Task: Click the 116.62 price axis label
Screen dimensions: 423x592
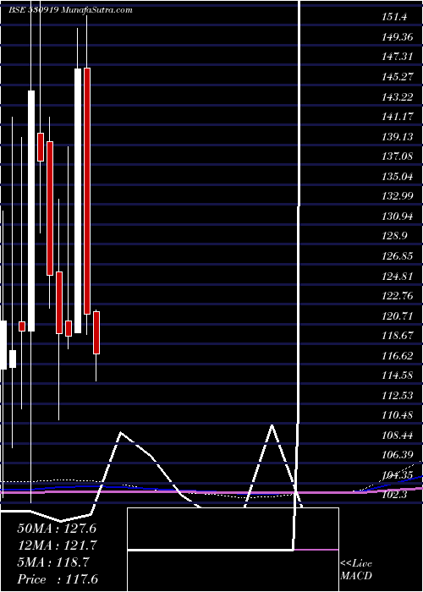Action: [x=397, y=356]
